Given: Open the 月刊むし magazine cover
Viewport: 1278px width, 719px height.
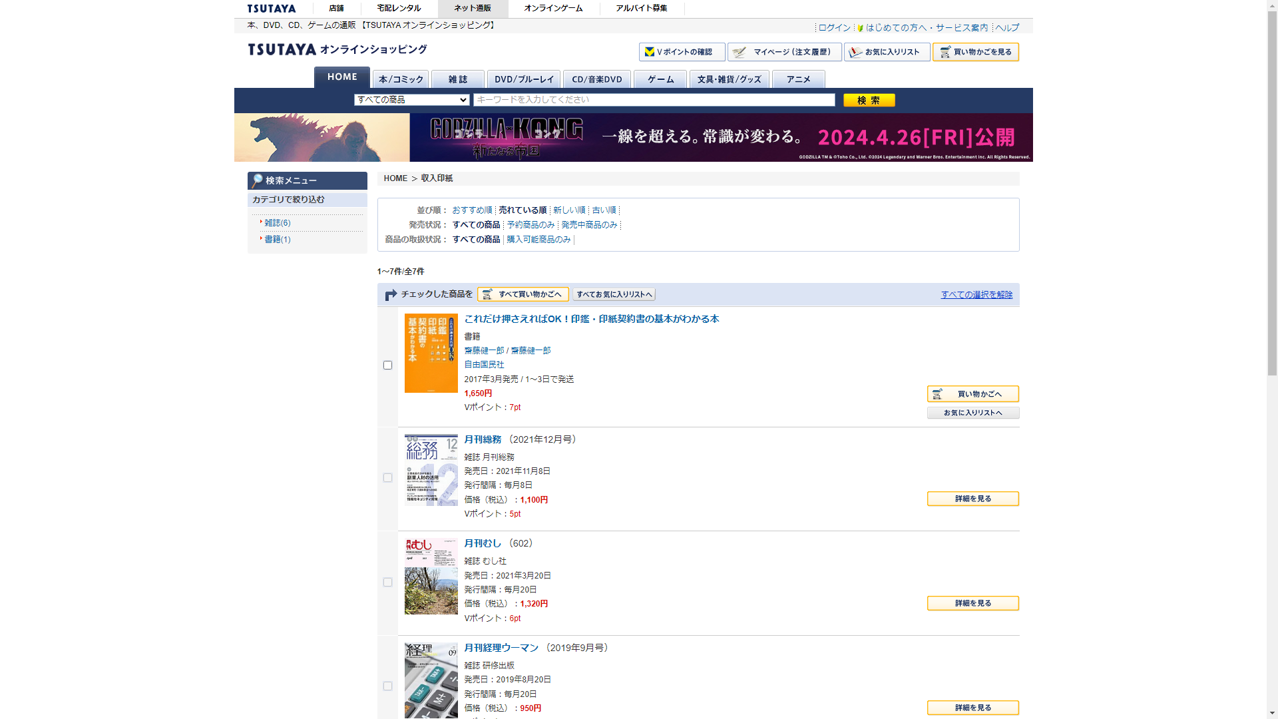Looking at the screenshot, I should [431, 577].
